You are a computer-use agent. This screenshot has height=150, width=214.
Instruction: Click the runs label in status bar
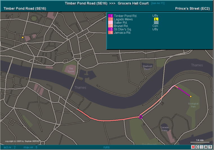pyautogui.click(x=106, y=147)
